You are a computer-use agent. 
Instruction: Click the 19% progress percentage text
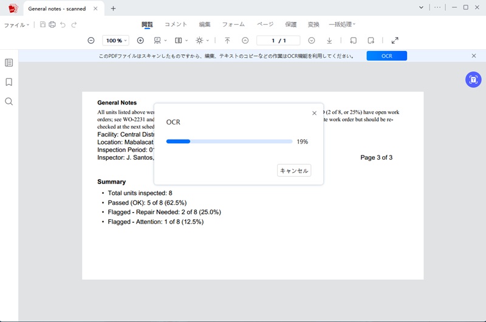pyautogui.click(x=302, y=142)
